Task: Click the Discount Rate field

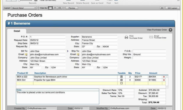Action: click(x=125, y=90)
